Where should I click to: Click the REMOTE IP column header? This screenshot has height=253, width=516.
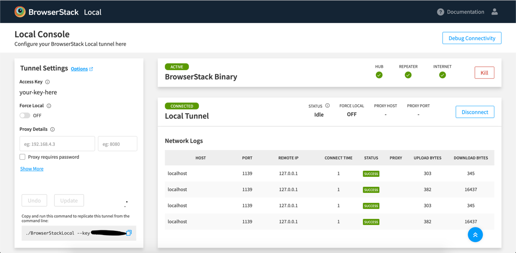(288, 158)
